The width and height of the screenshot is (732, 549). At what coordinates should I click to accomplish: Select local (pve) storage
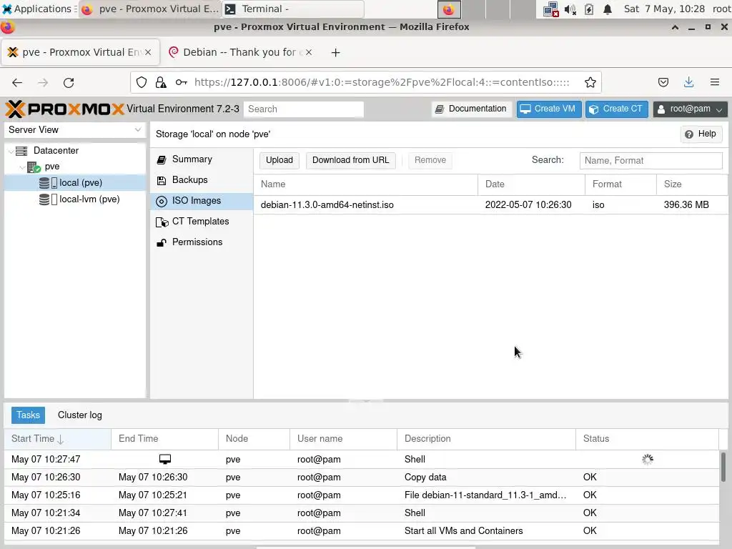coord(74,182)
